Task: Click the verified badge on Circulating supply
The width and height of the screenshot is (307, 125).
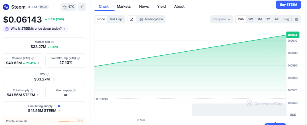Action: pyautogui.click(x=59, y=106)
